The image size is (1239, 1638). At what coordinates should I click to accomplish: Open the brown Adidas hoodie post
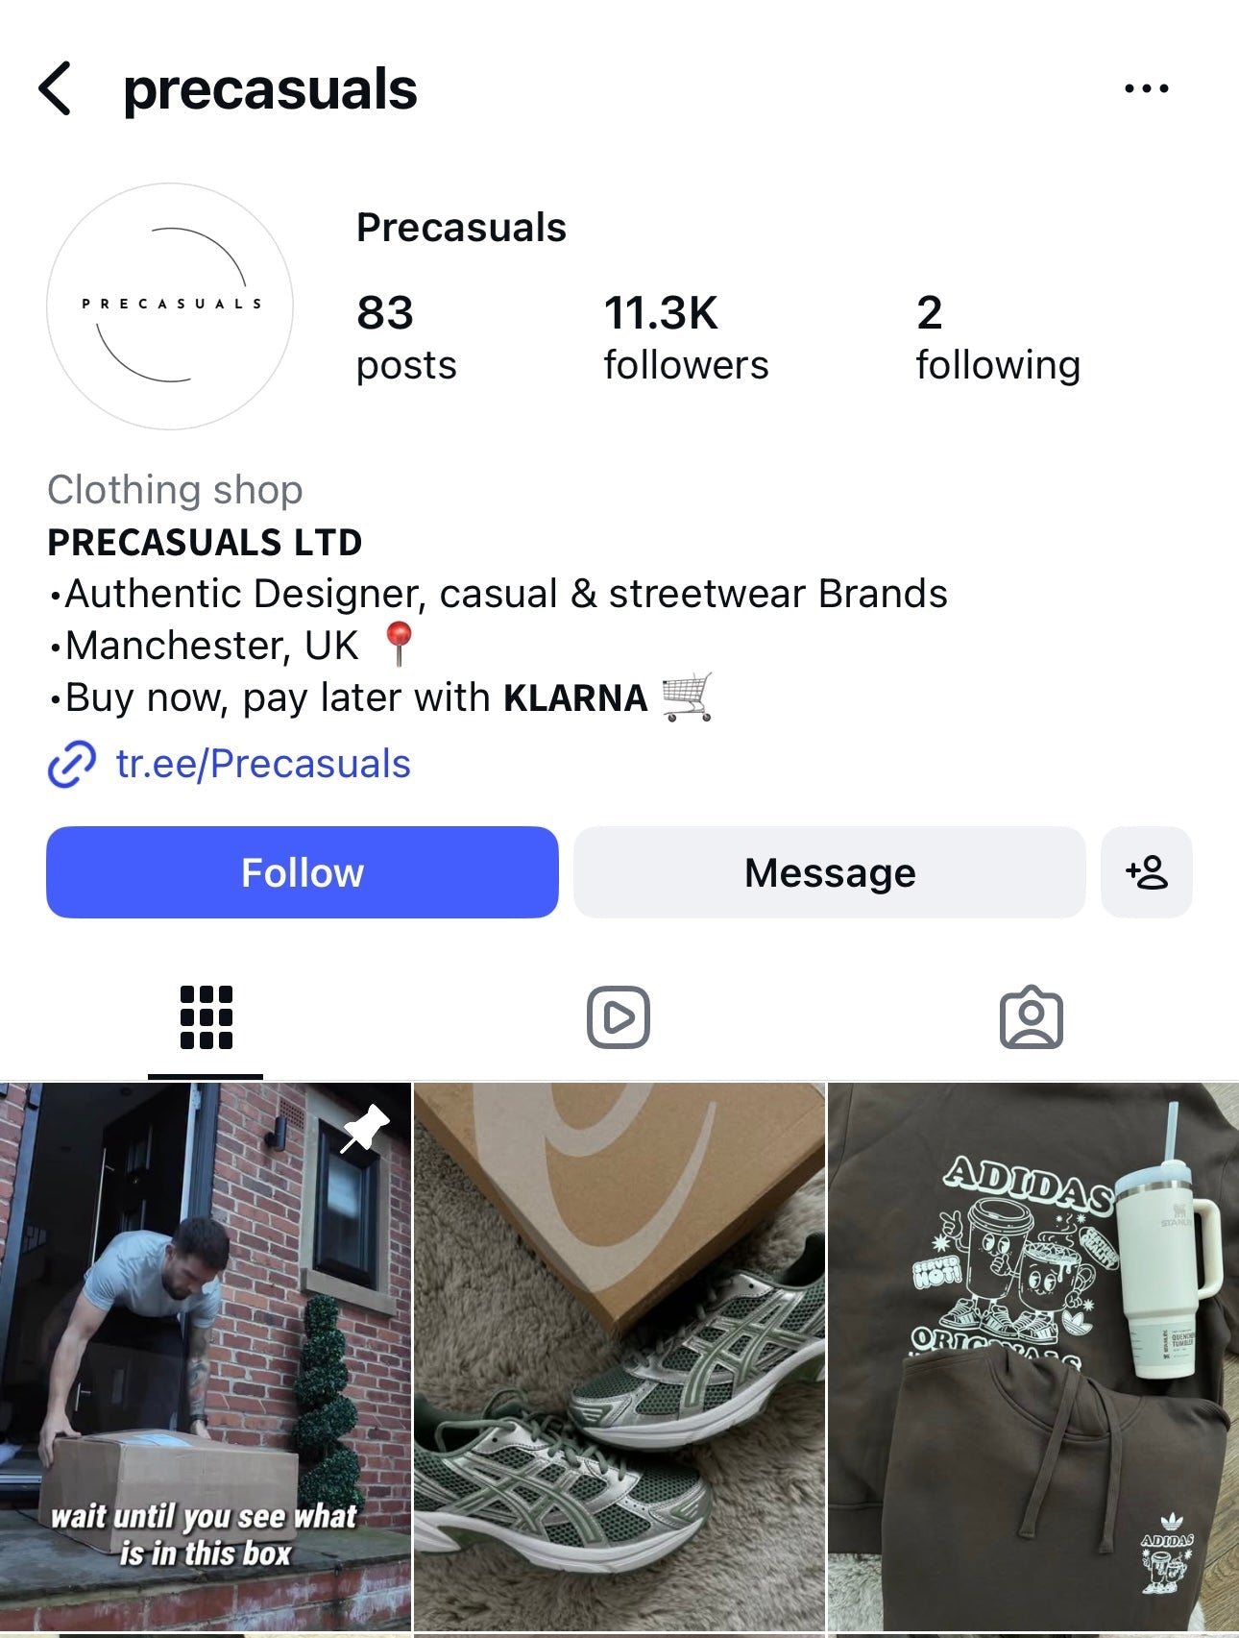pos(1033,1357)
